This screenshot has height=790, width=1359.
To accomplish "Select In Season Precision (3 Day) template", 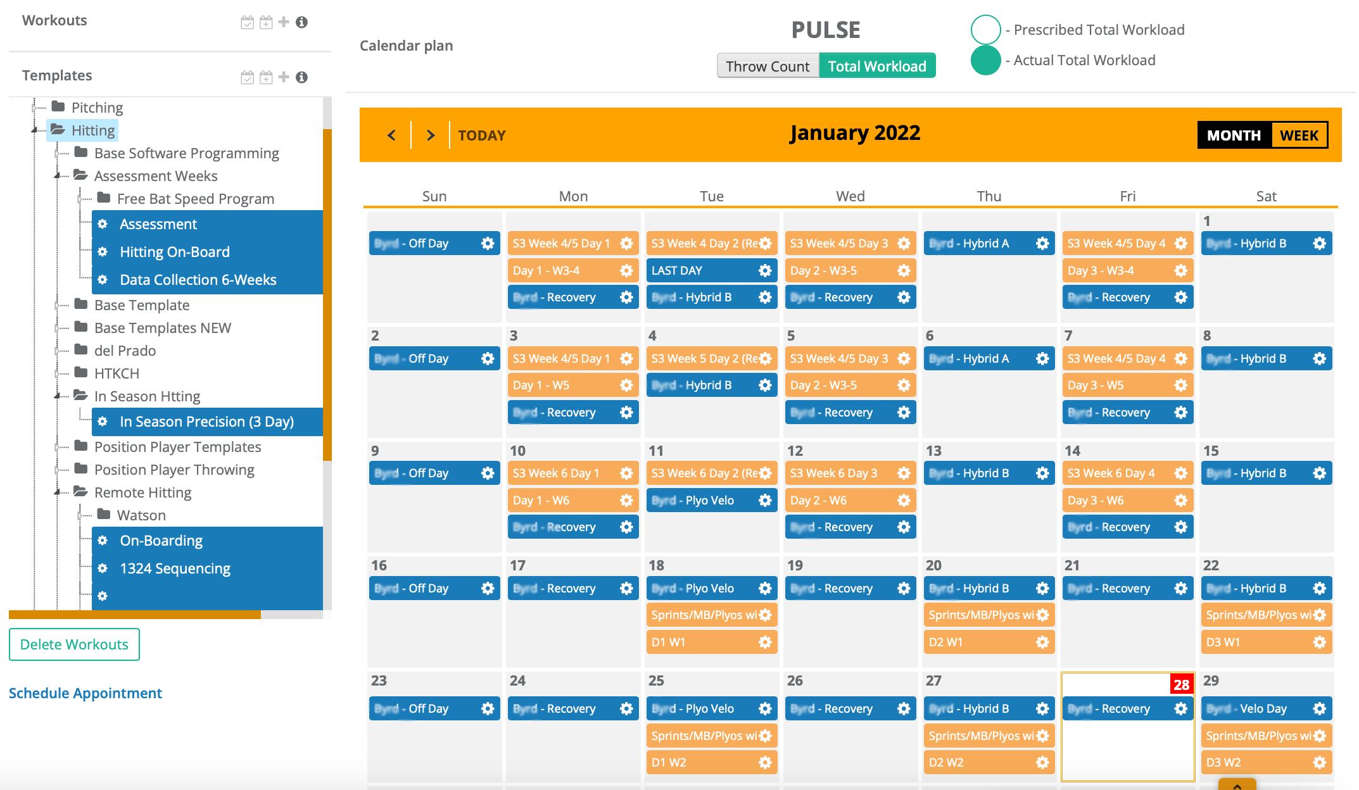I will click(206, 422).
